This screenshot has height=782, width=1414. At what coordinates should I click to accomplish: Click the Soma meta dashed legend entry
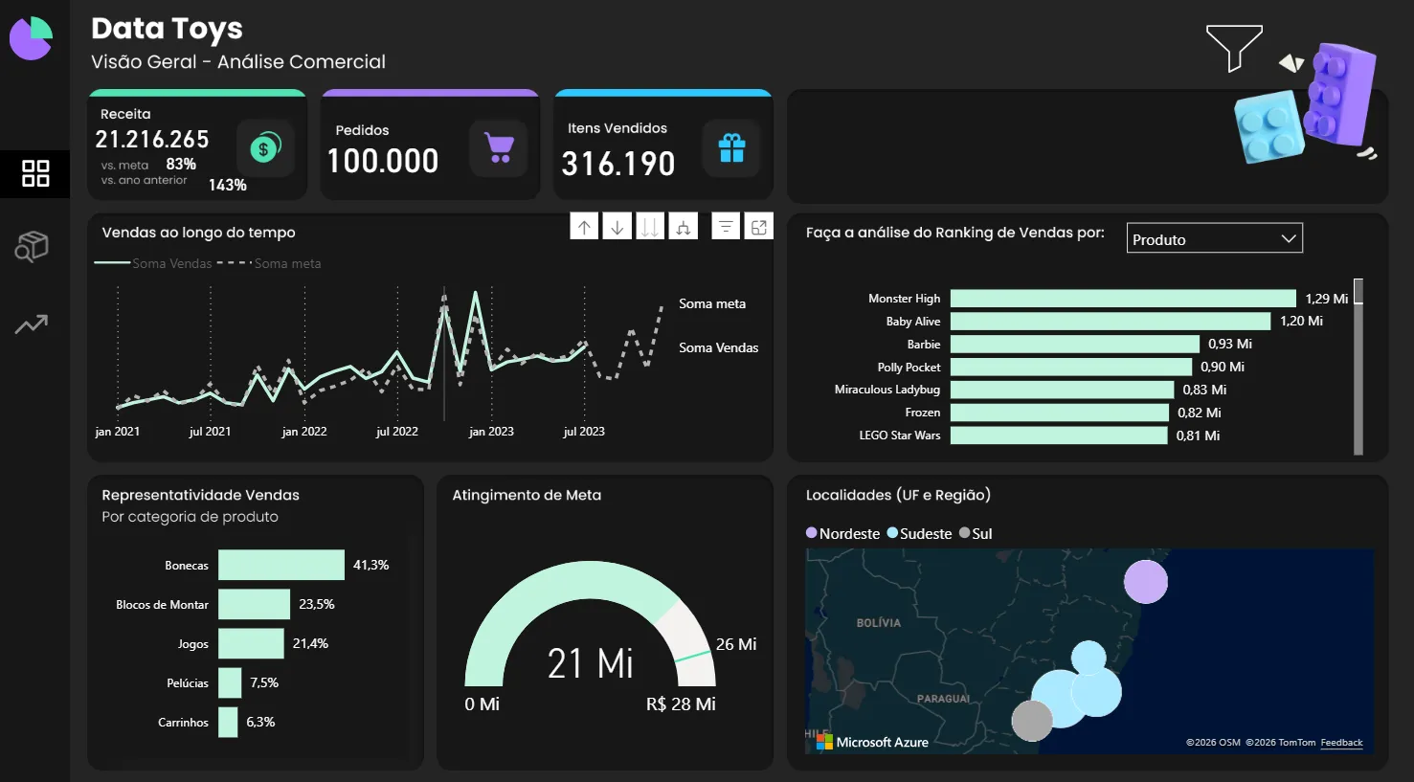click(270, 263)
